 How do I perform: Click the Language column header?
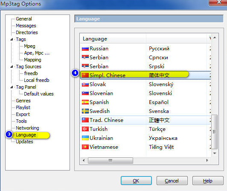(113, 39)
